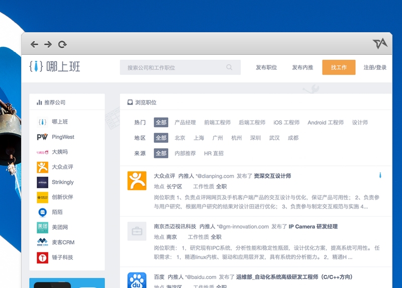Screen dimensions: 402x288
Task: Filter source to 内部推荐
Action: point(185,153)
